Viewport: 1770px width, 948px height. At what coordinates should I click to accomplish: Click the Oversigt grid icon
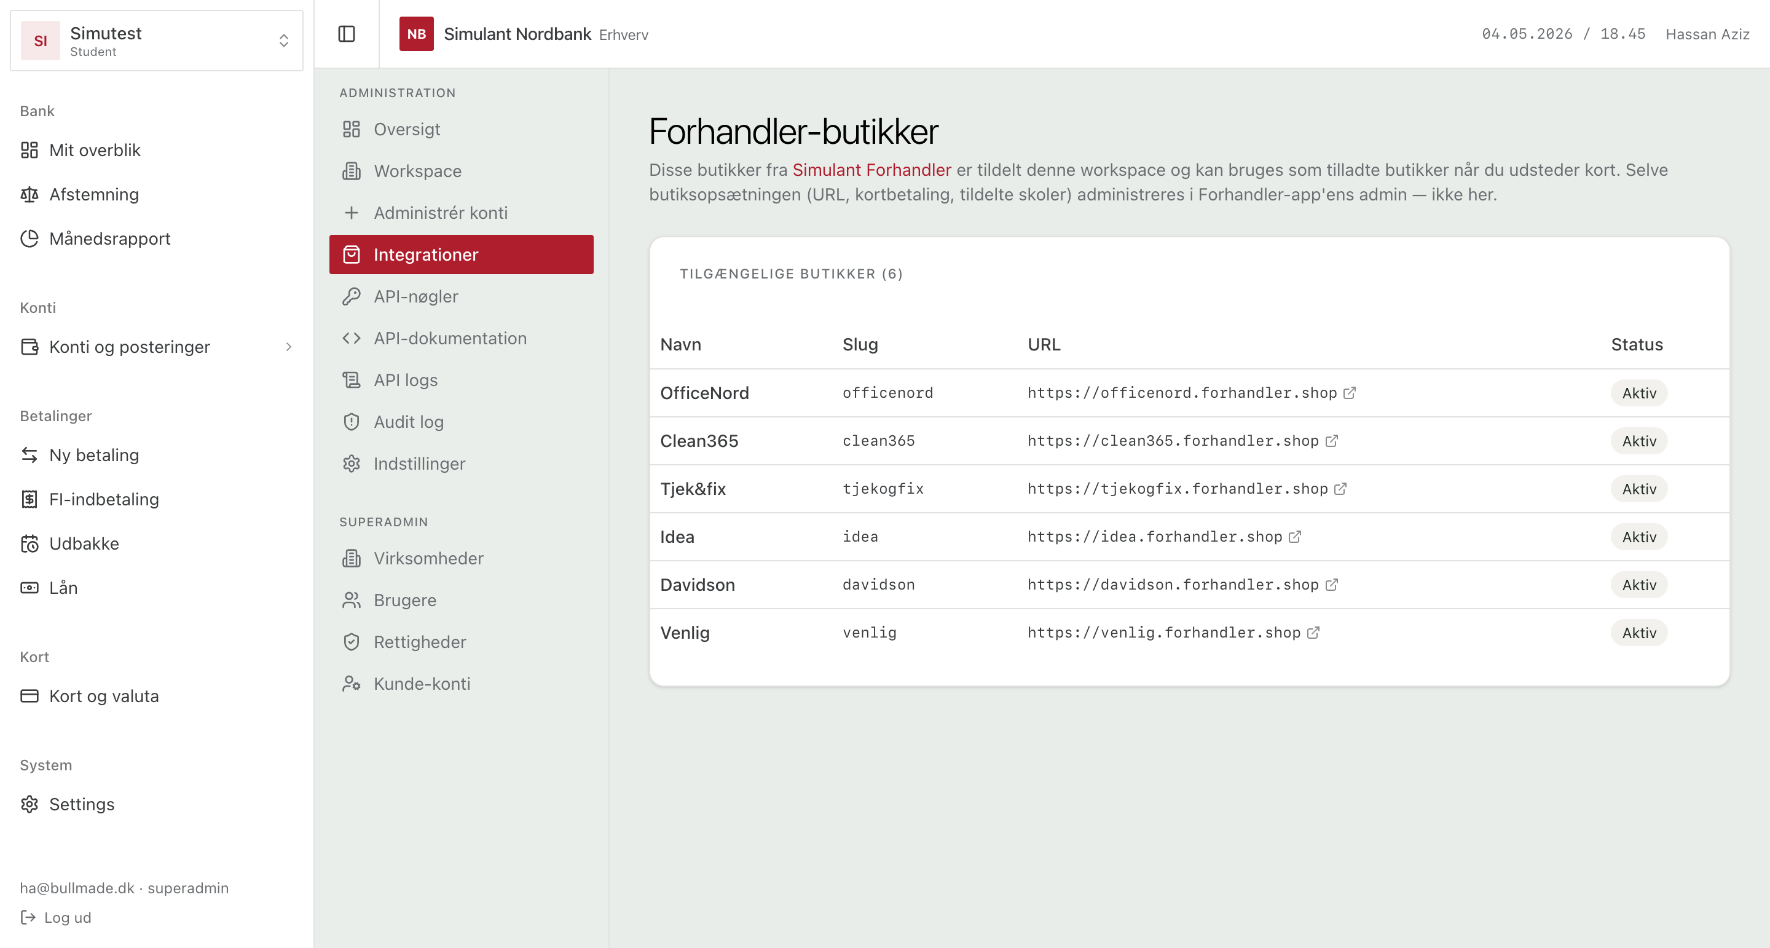(351, 129)
